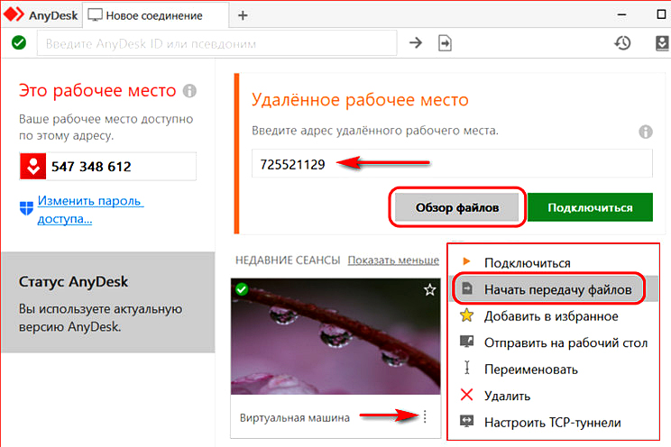Image resolution: width=671 pixels, height=447 pixels.
Task: Open 'Изменить пароль доступа...' link
Action: [x=90, y=209]
